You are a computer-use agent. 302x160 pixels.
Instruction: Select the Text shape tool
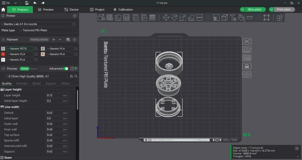pyautogui.click(x=233, y=17)
